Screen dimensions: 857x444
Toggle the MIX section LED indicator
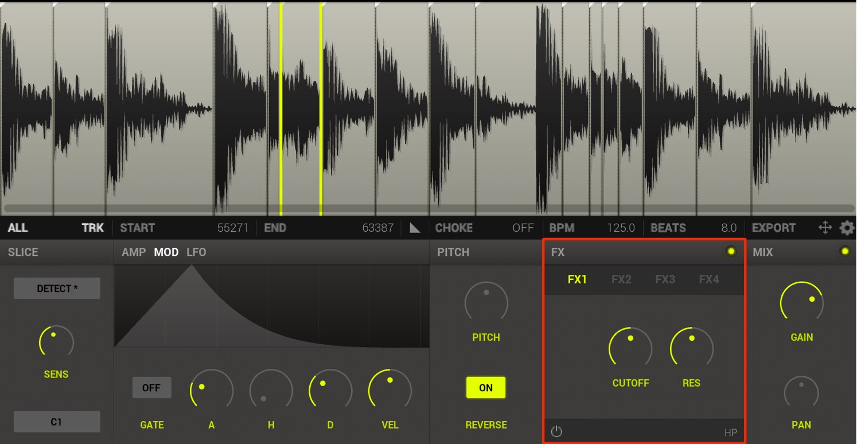click(844, 251)
